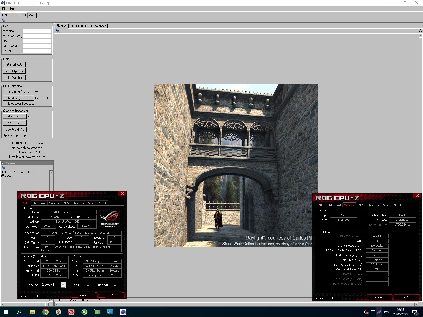Viewport: 423px width, 317px height.
Task: Run the OpenGL SW-L test
Action: pyautogui.click(x=15, y=123)
